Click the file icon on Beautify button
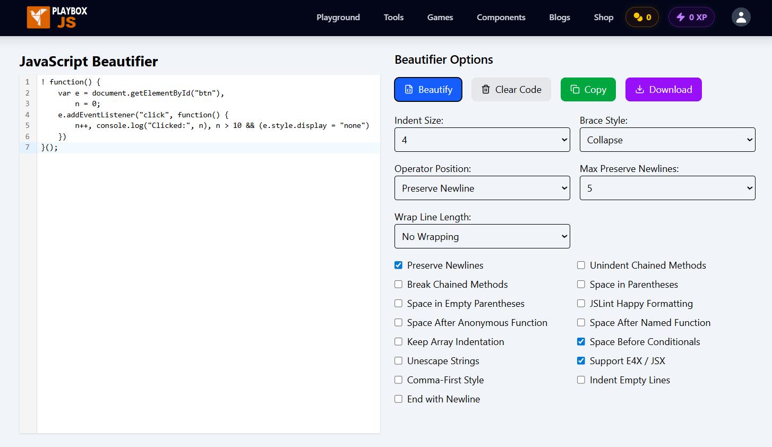Screen dimensions: 772x447 (408, 89)
